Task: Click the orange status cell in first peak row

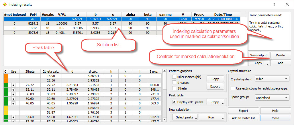Action: [x=5, y=76]
